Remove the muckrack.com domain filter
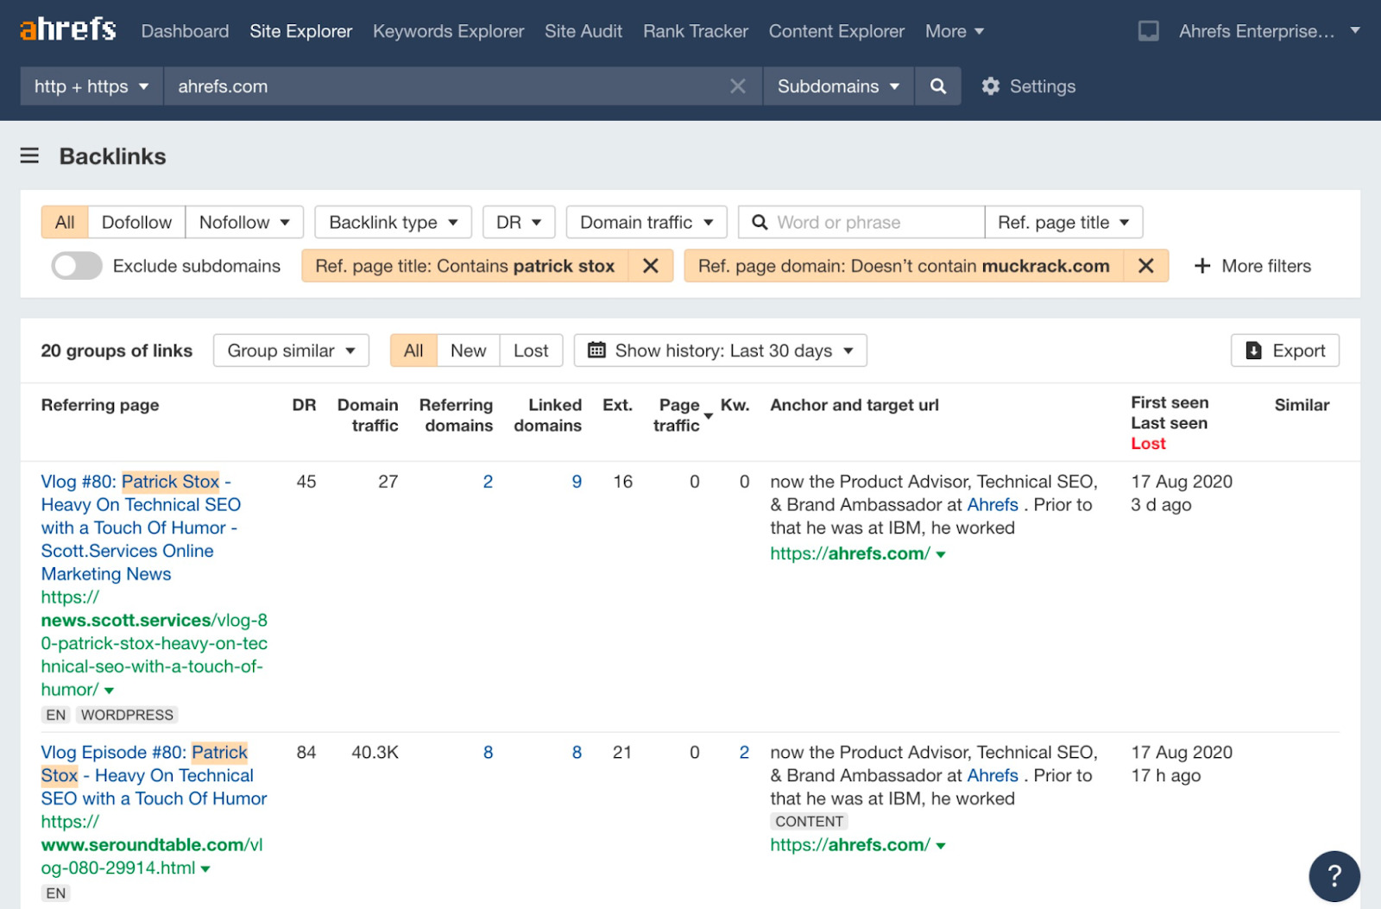The width and height of the screenshot is (1381, 909). click(1145, 266)
